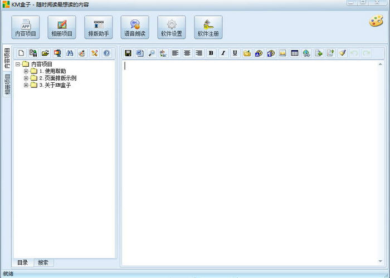The image size is (390, 278).
Task: Click the open folder icon in tree toolbar
Action: pyautogui.click(x=45, y=53)
